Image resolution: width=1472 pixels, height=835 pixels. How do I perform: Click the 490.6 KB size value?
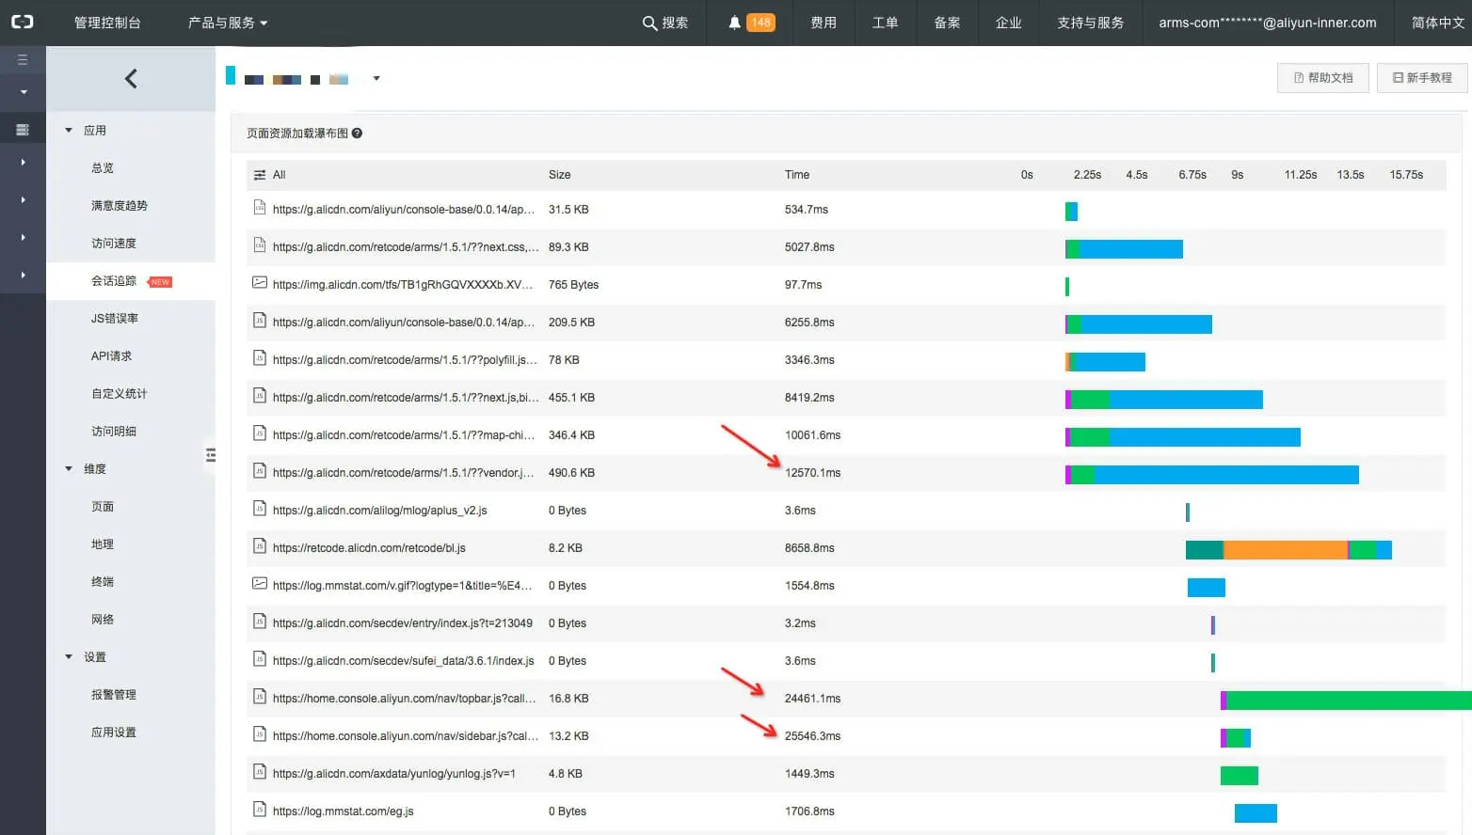[x=571, y=473]
